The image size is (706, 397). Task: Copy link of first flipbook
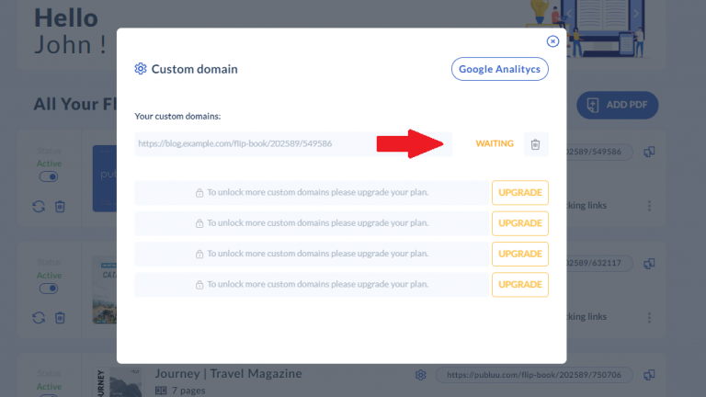point(649,152)
